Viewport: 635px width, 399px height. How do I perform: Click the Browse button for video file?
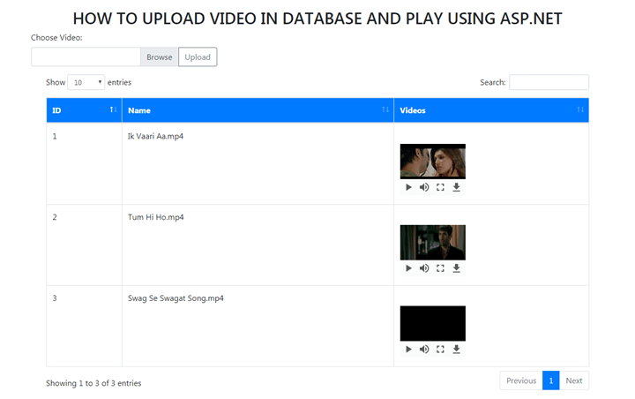click(159, 57)
